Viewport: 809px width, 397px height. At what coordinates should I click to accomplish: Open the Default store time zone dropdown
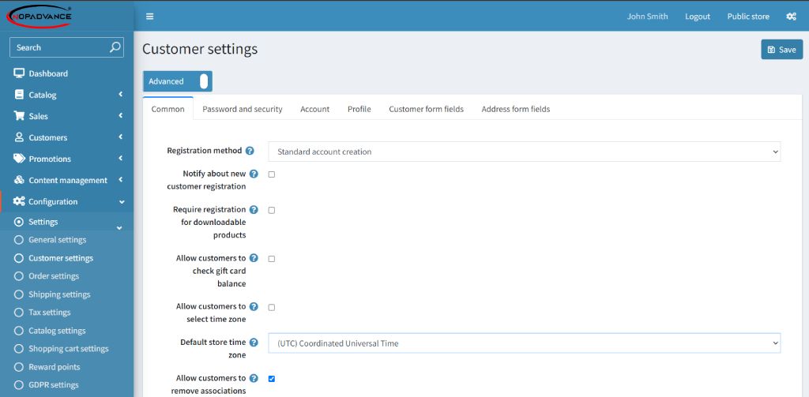pos(525,343)
